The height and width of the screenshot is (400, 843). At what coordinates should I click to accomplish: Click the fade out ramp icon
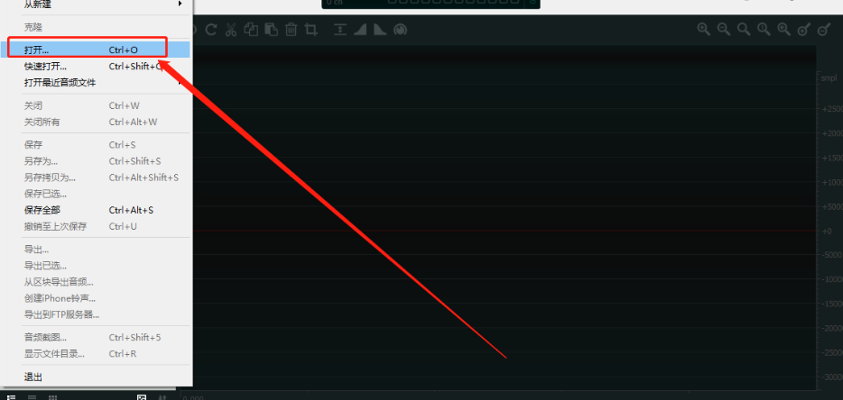pyautogui.click(x=380, y=30)
